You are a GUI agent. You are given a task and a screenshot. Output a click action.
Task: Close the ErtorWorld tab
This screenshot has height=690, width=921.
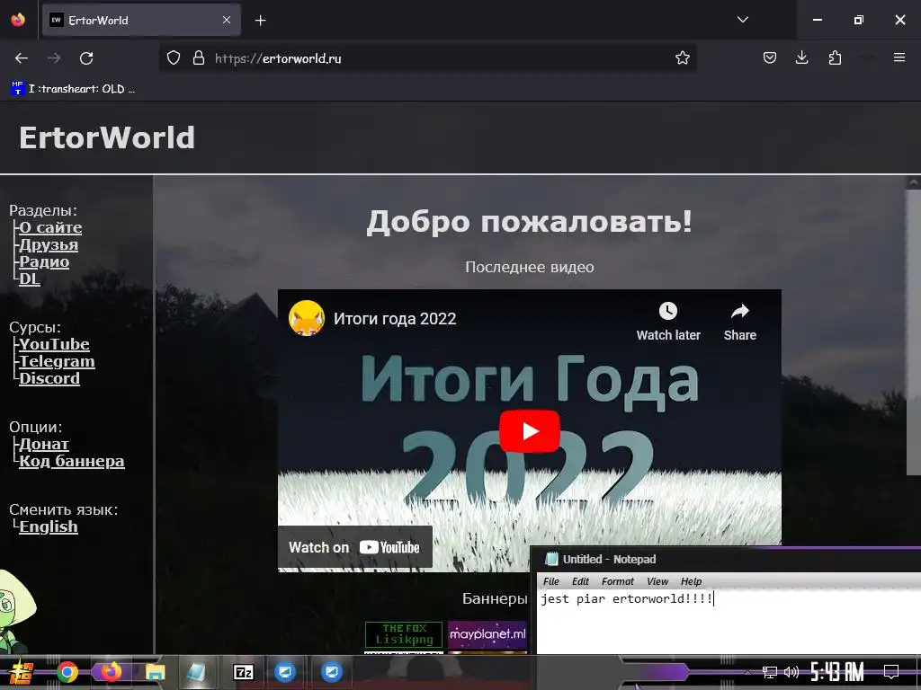click(227, 20)
